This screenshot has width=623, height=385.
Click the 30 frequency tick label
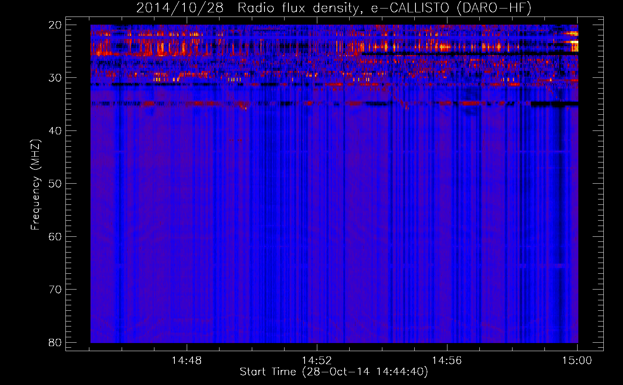click(55, 78)
